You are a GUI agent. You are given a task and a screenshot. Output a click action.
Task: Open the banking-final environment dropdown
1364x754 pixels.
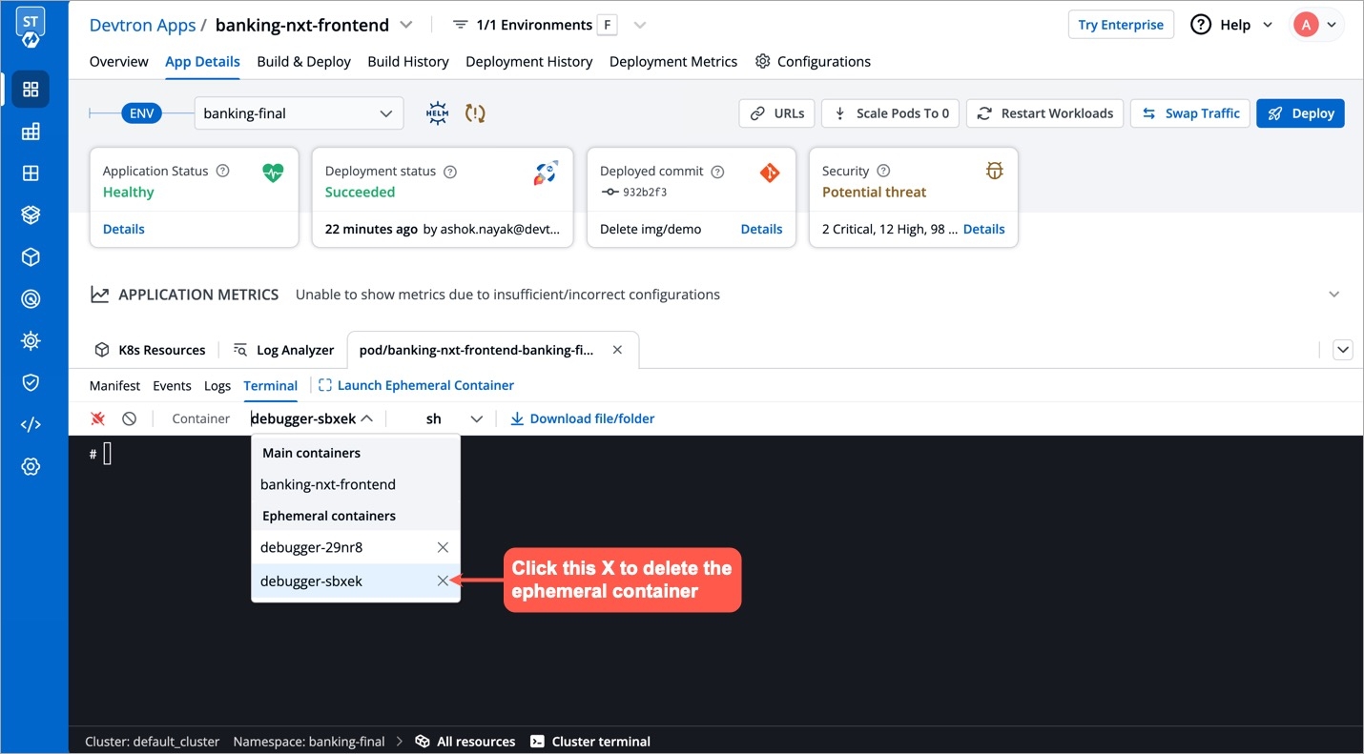(x=299, y=113)
